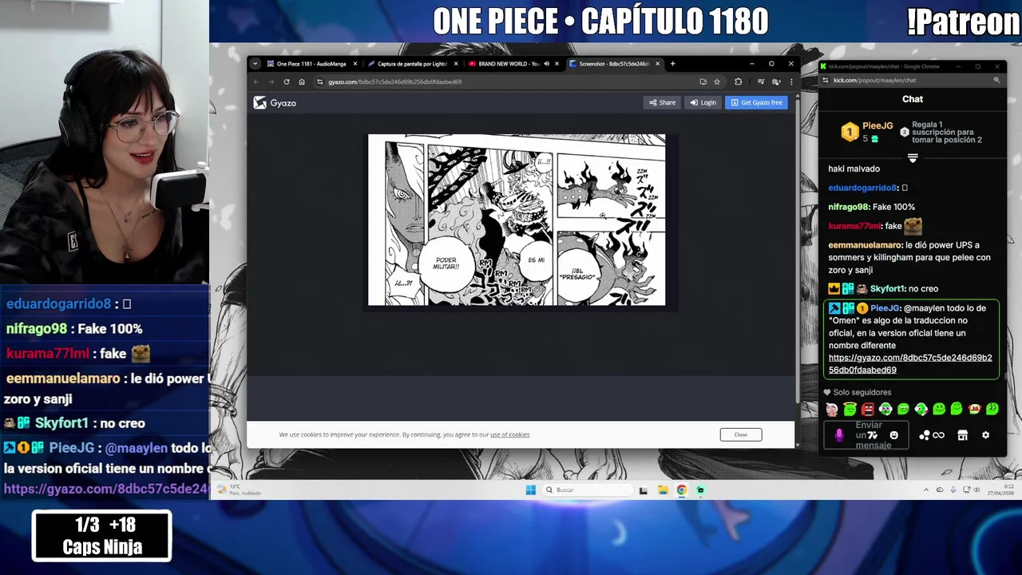The image size is (1022, 575).
Task: Open the browser home page
Action: pyautogui.click(x=301, y=81)
